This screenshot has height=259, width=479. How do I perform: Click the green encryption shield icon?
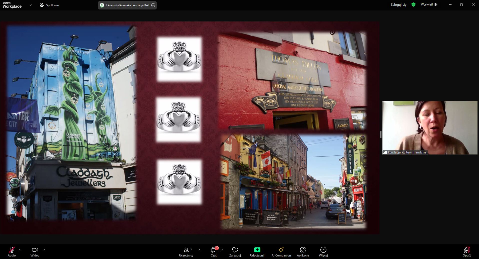(413, 5)
